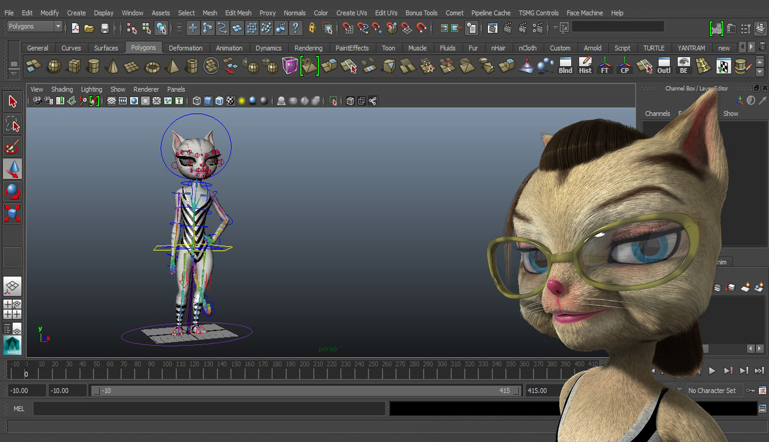Create a polygon cube from the shelf
769x442 pixels.
[74, 67]
